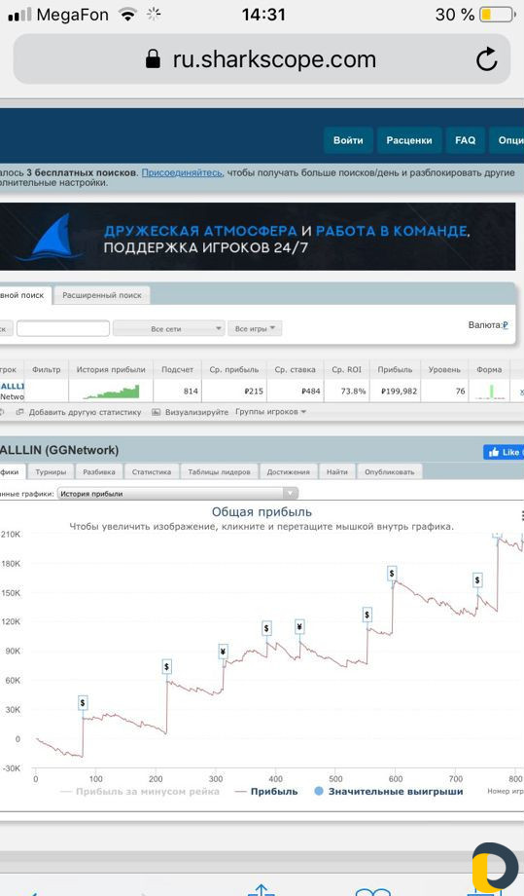Image resolution: width=524 pixels, height=896 pixels.
Task: Select the ¥ marker near game 310
Action: [223, 652]
